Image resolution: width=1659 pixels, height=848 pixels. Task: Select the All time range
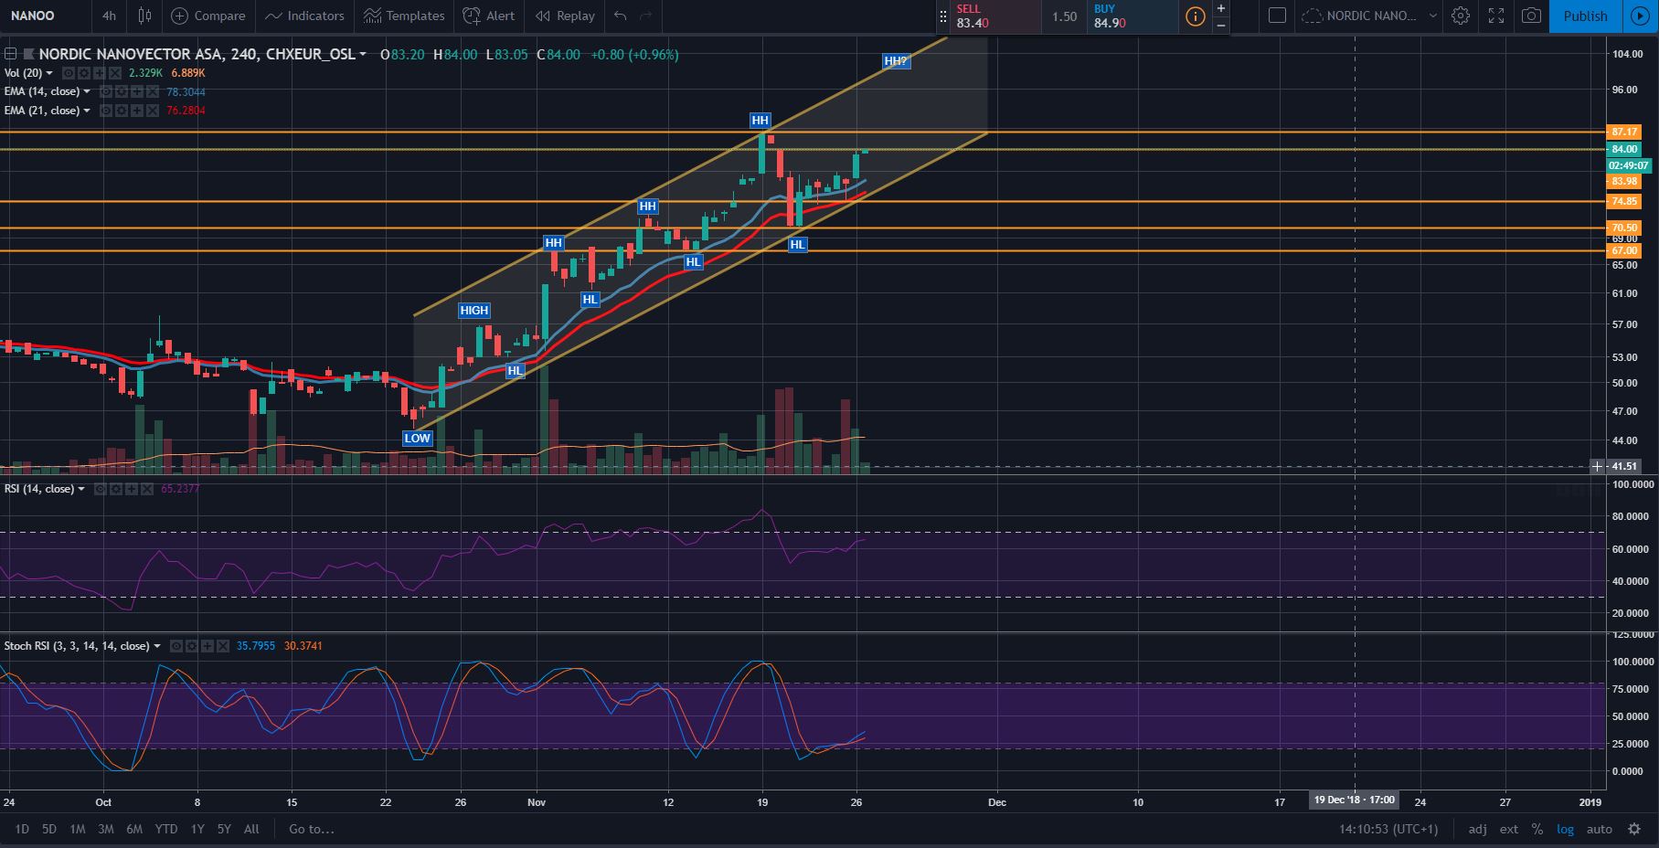point(251,830)
